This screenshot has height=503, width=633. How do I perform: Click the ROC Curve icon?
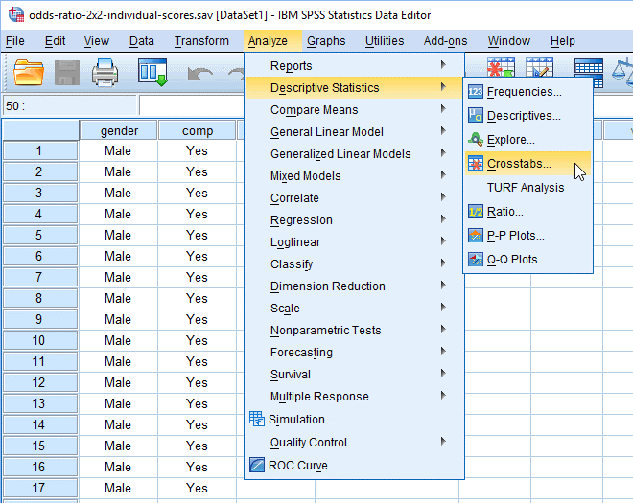[256, 466]
